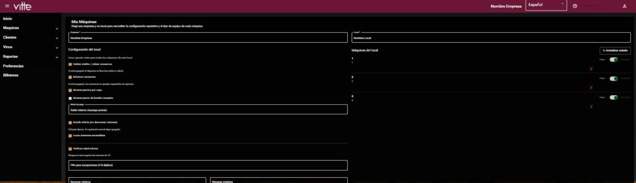This screenshot has height=183, width=636.
Task: Click the Bloquea el auto-registro de menores note
Action: click(x=89, y=155)
